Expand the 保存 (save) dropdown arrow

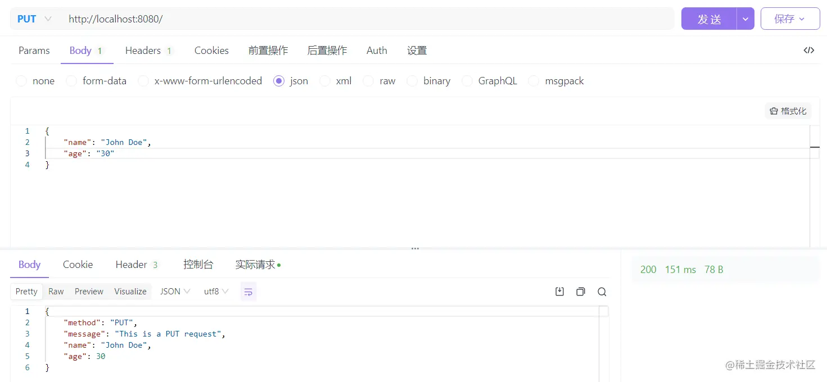pos(803,18)
